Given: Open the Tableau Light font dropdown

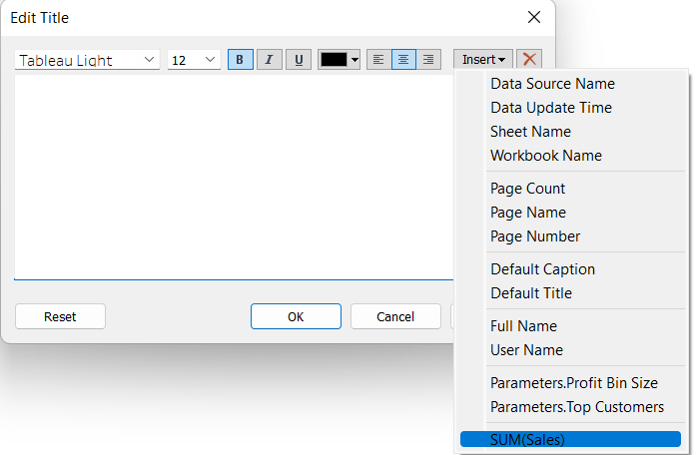Looking at the screenshot, I should [x=87, y=60].
